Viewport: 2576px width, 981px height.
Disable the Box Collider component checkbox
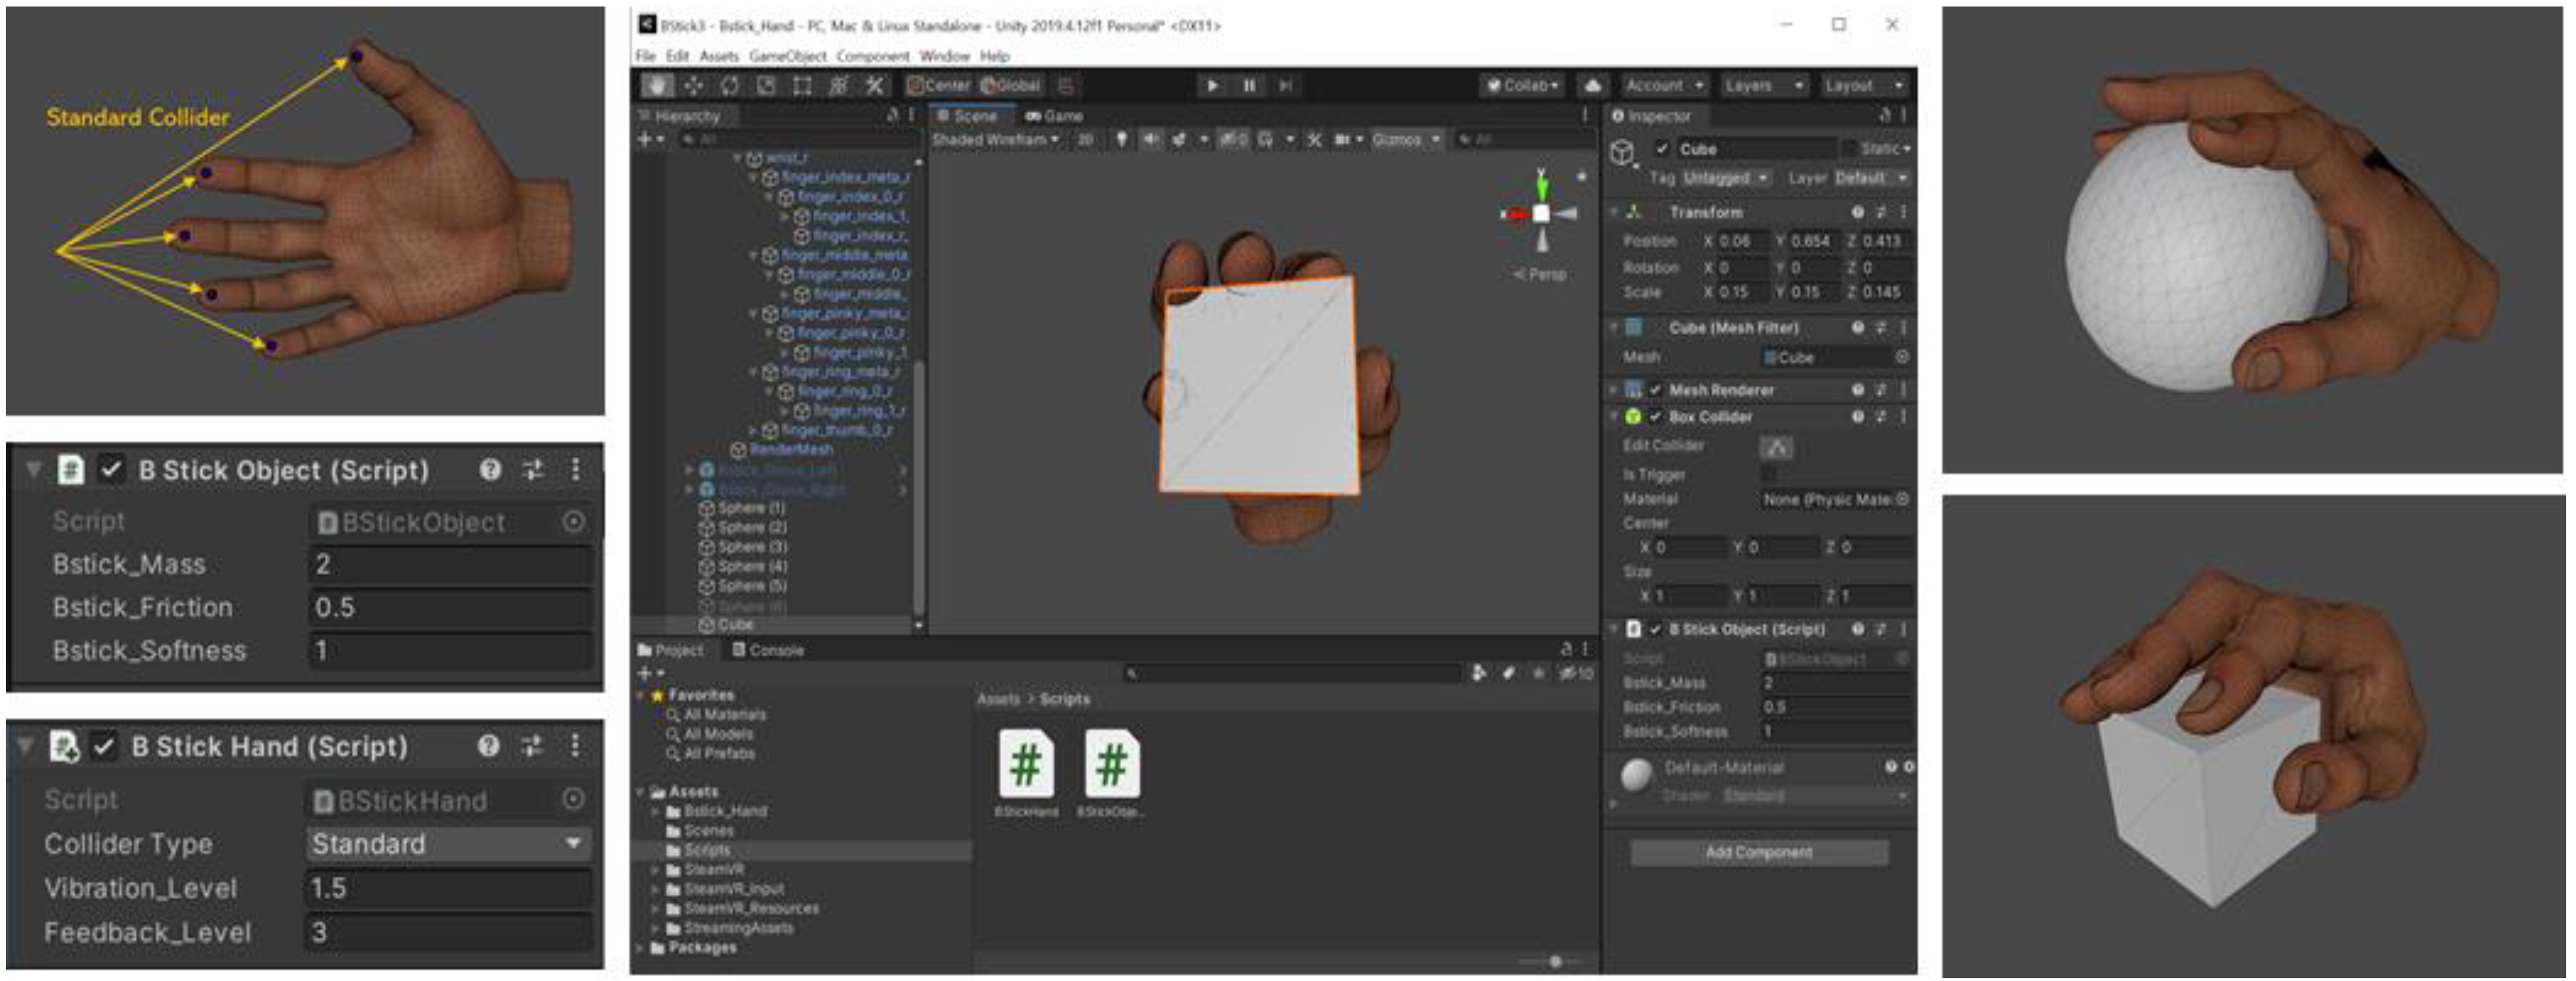[1655, 417]
